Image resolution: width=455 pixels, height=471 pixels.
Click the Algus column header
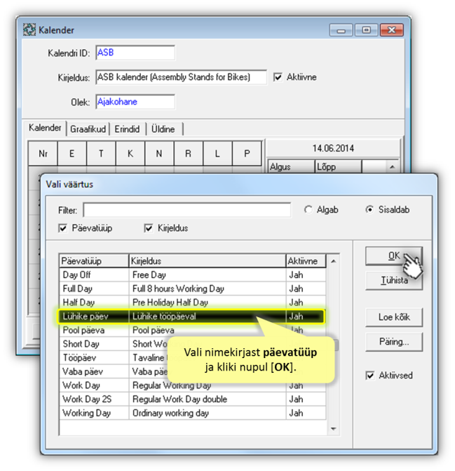tap(291, 167)
